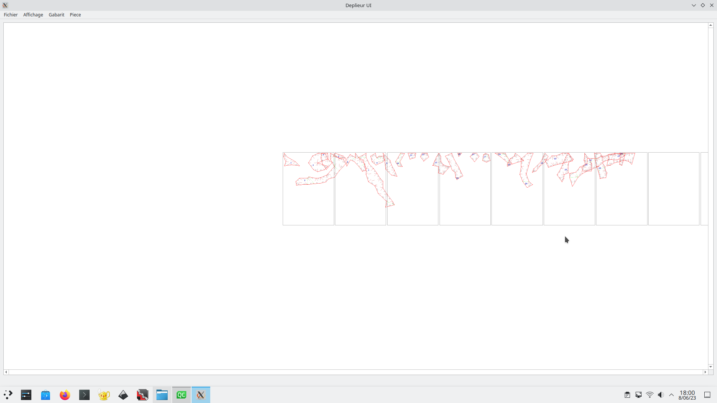
Task: Open the Affichage menu
Action: tap(33, 15)
